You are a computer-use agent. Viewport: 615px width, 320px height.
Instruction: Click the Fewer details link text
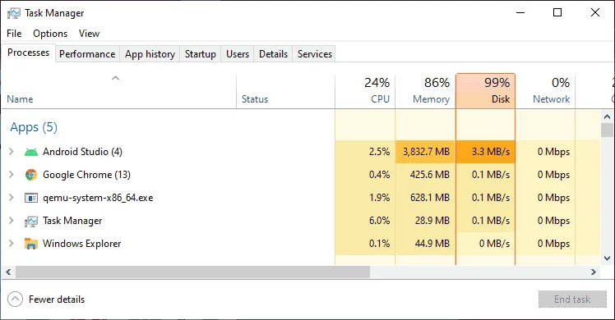click(x=57, y=299)
